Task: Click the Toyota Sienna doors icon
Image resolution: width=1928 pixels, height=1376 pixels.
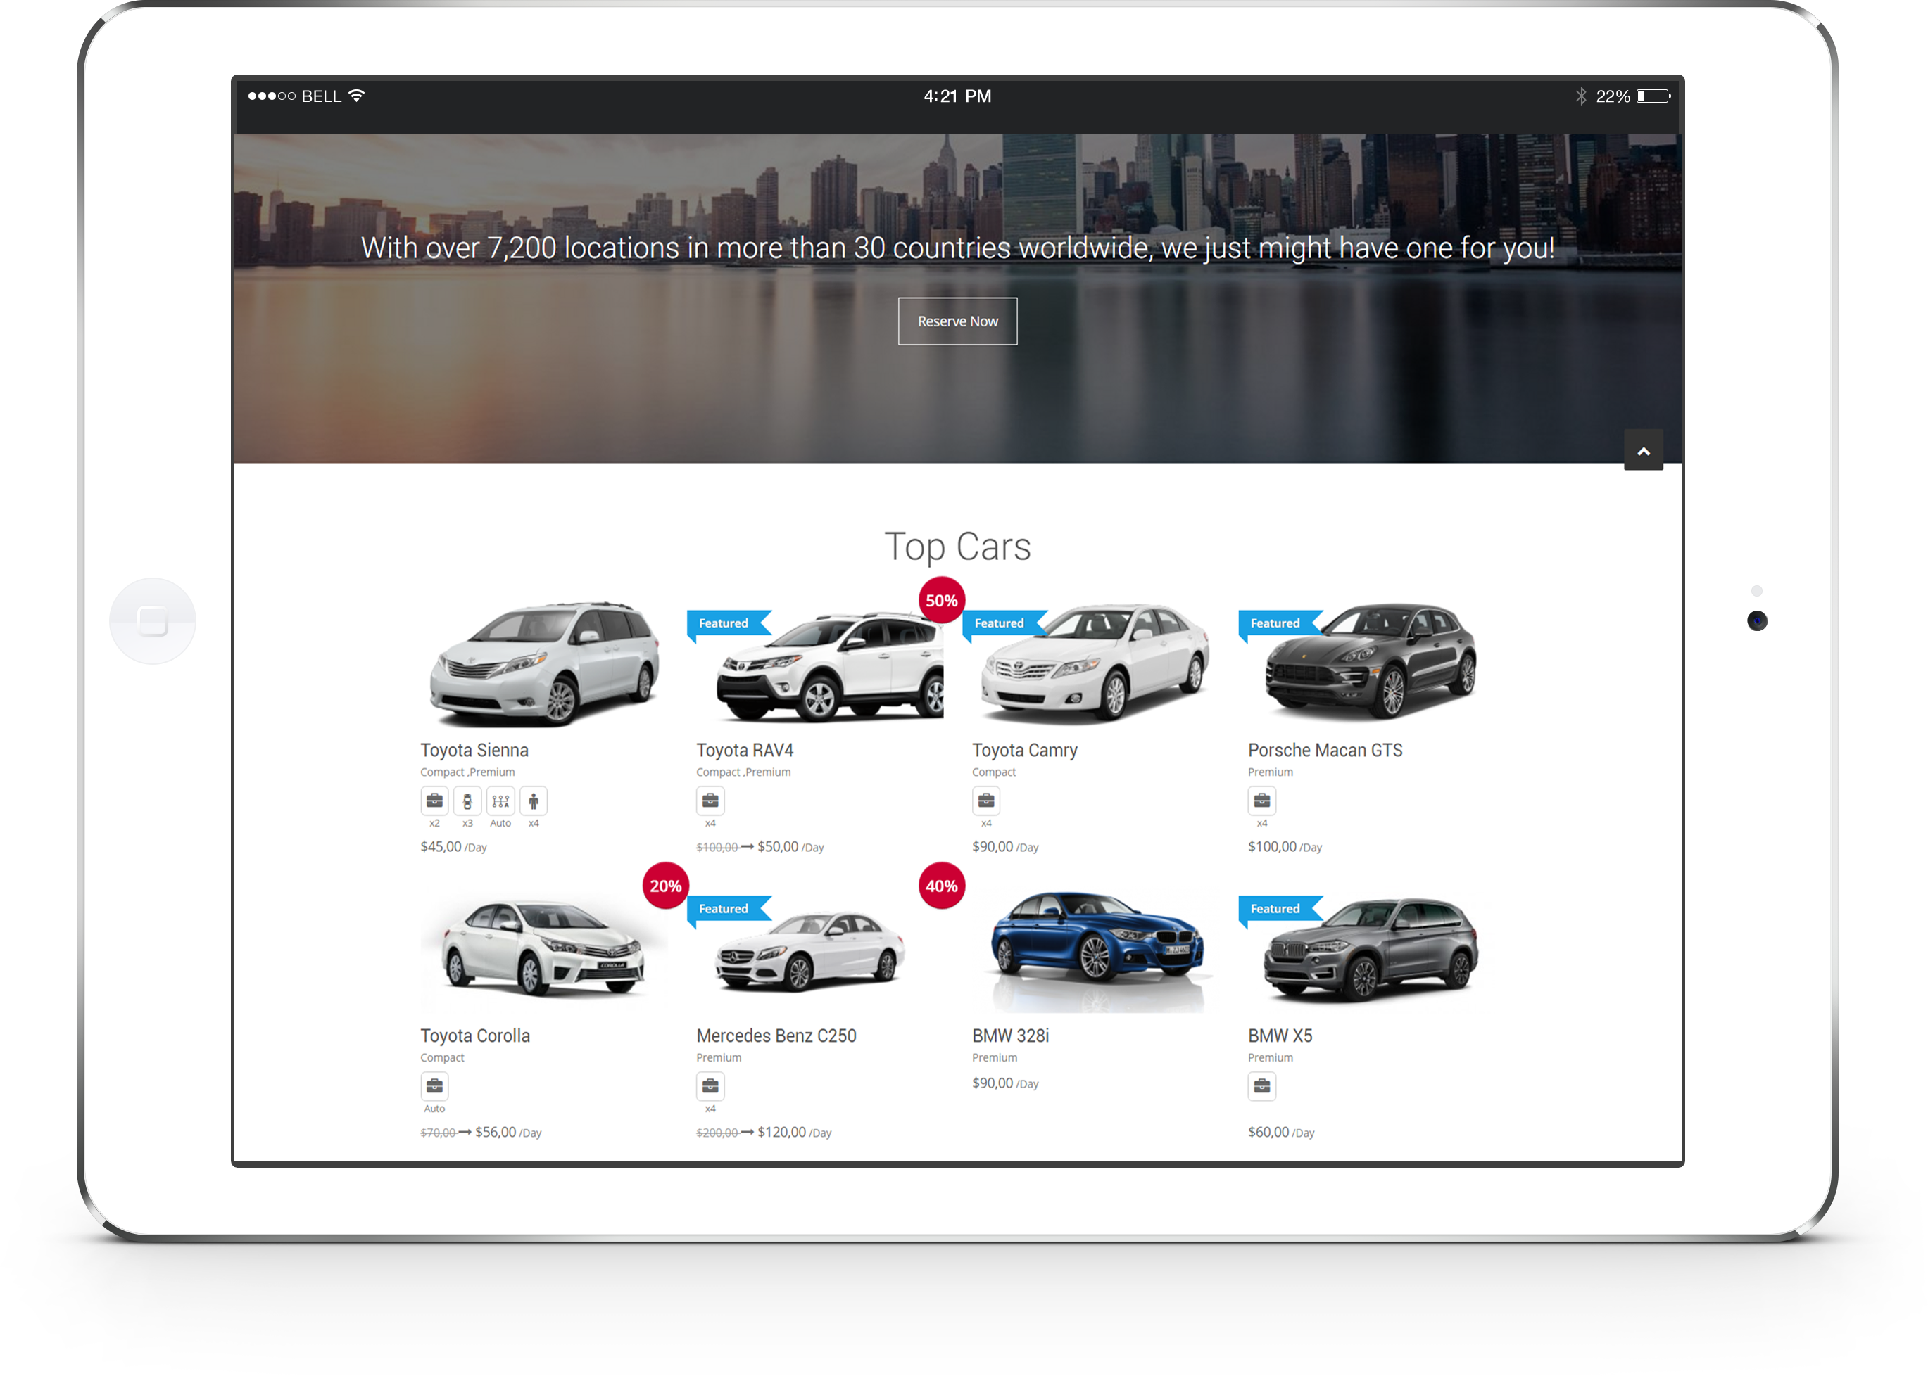Action: click(467, 801)
